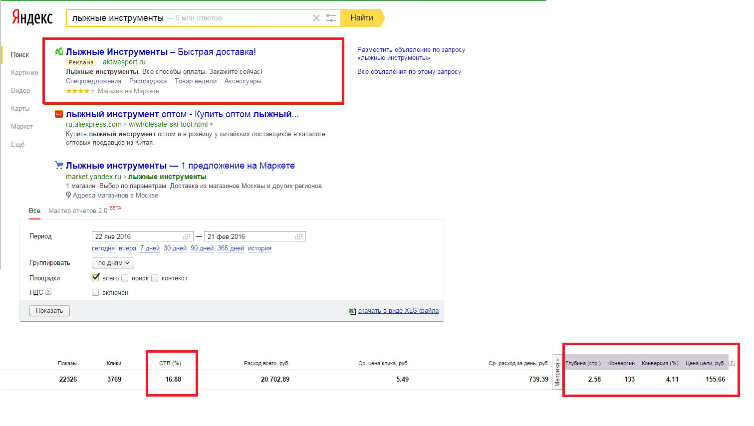754x426 pixels.
Task: Click the Реклама ad label
Action: pyautogui.click(x=81, y=62)
